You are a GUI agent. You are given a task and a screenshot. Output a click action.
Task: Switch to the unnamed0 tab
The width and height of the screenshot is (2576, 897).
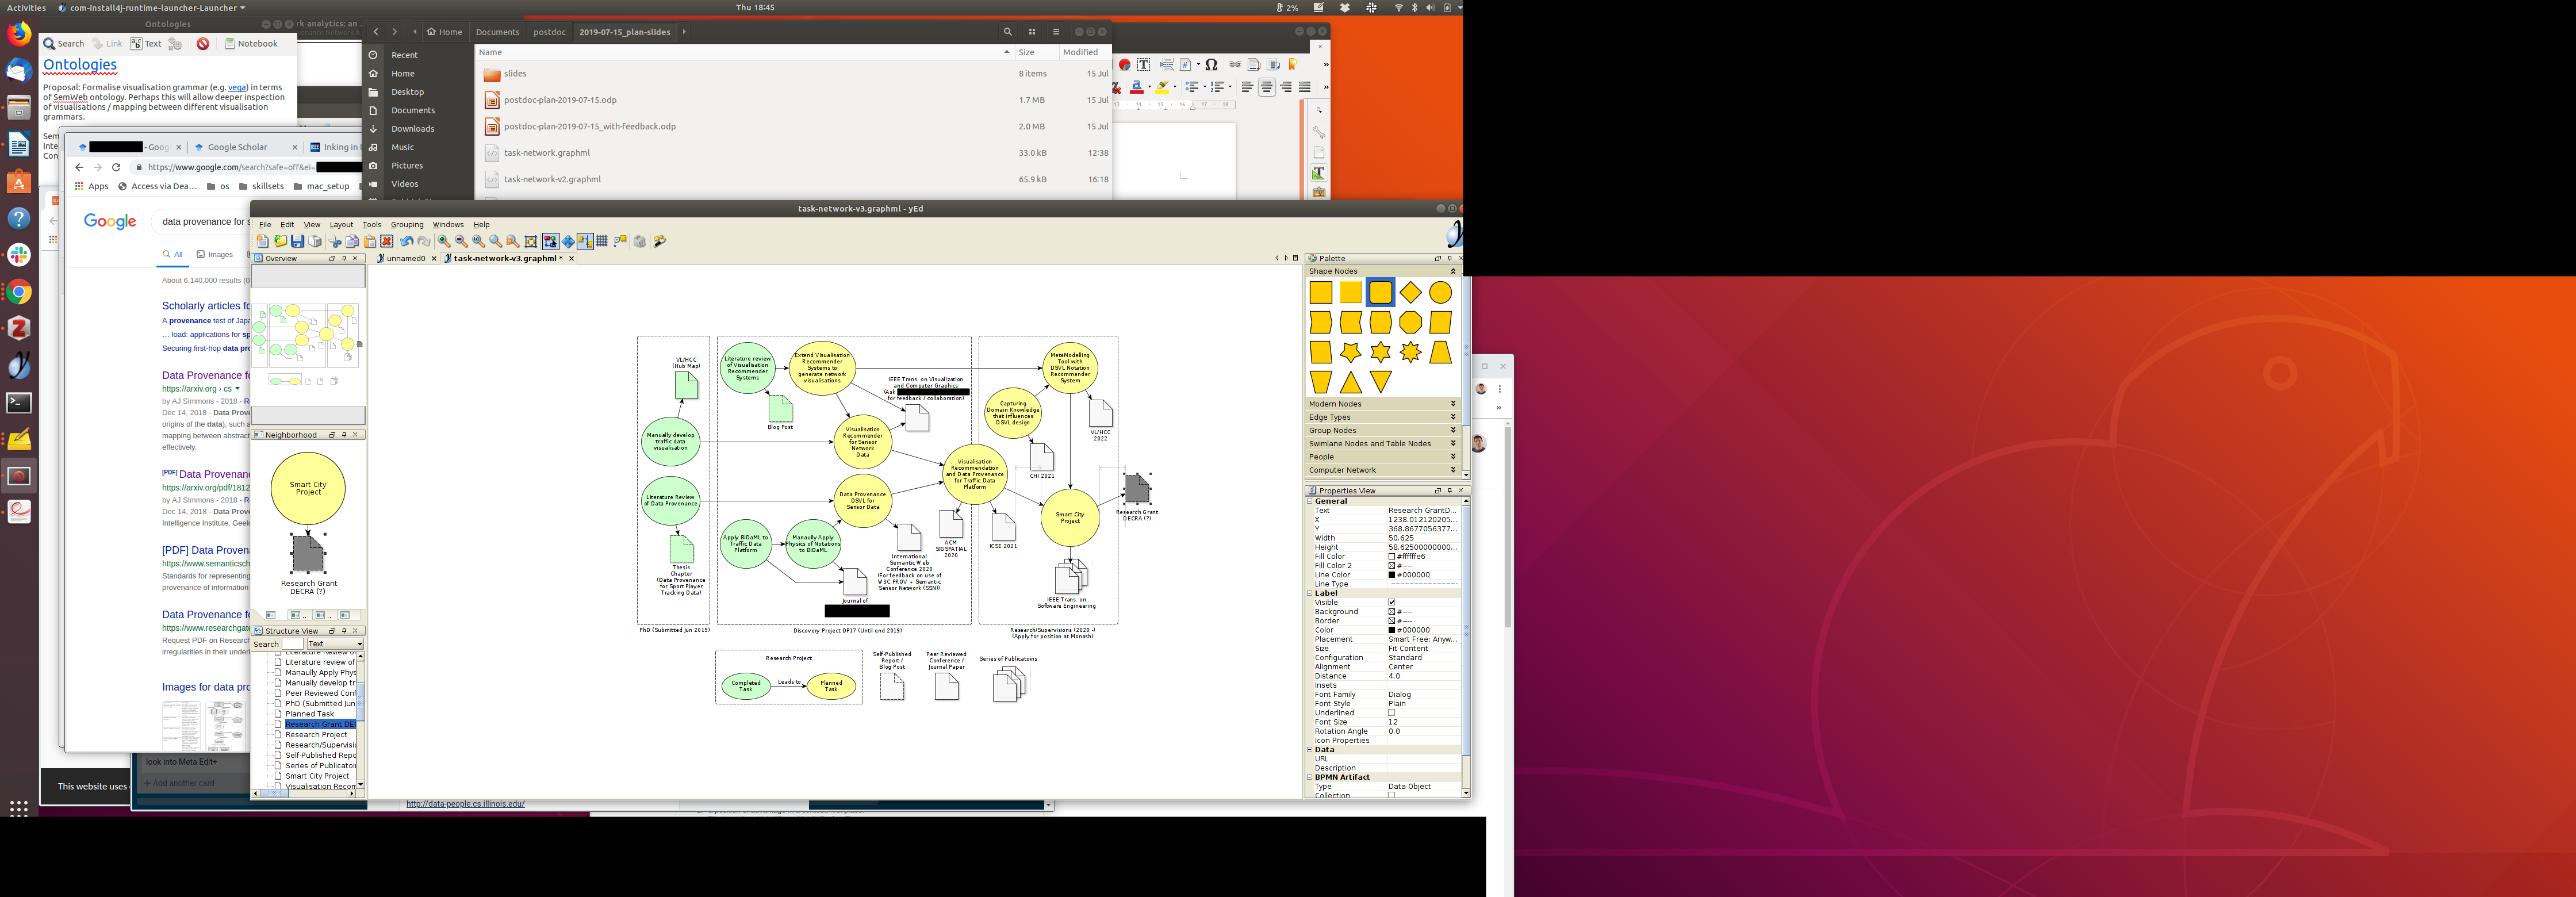click(405, 258)
